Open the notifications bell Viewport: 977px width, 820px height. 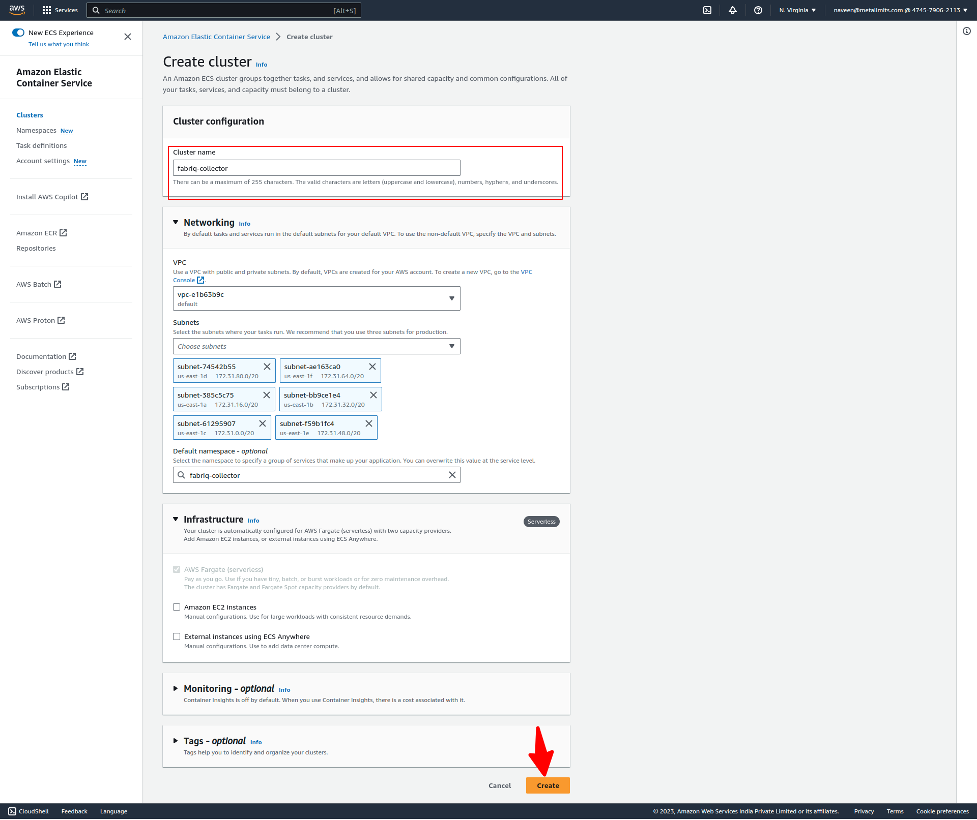point(733,10)
